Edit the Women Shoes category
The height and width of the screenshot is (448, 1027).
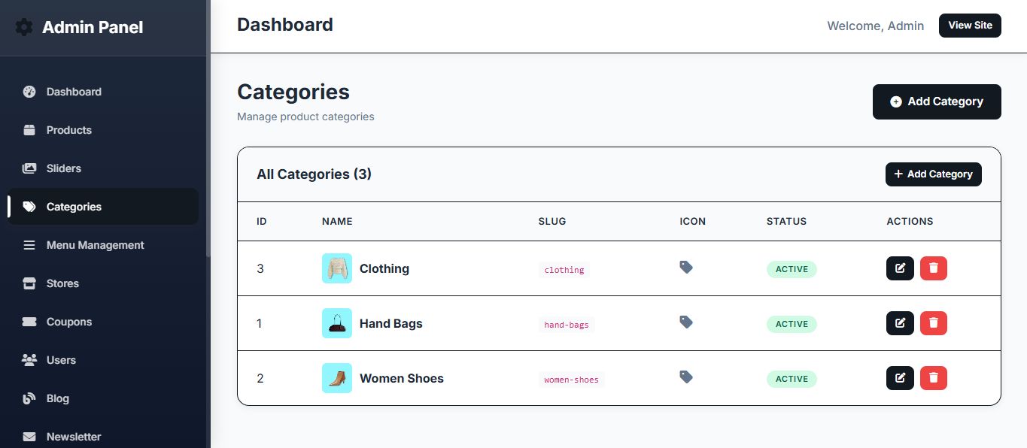coord(900,378)
